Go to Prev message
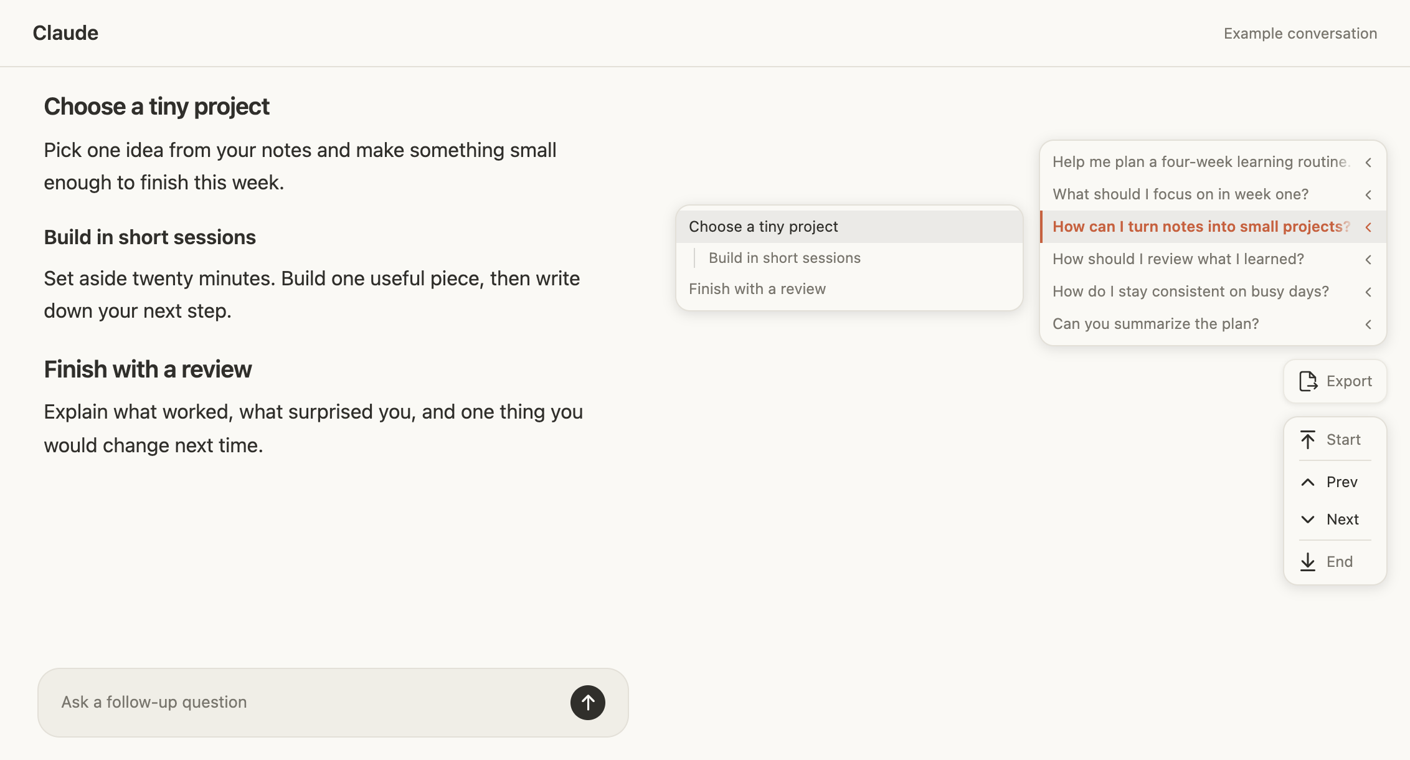The height and width of the screenshot is (760, 1410). pyautogui.click(x=1335, y=482)
